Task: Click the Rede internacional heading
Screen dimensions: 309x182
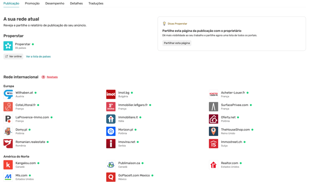Action: (x=21, y=77)
